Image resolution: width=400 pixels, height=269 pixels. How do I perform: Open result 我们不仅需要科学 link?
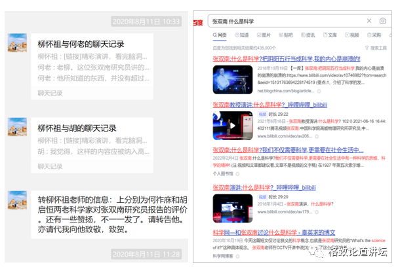(288, 150)
